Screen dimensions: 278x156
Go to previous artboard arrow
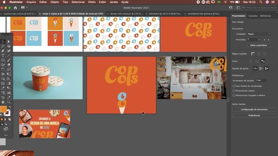[265, 40]
